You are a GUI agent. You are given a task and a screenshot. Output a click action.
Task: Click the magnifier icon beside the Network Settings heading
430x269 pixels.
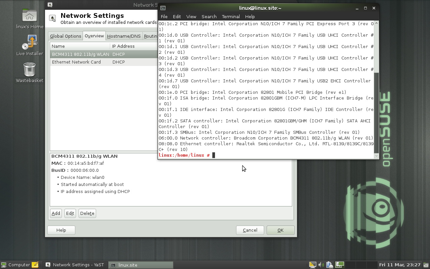pyautogui.click(x=52, y=18)
